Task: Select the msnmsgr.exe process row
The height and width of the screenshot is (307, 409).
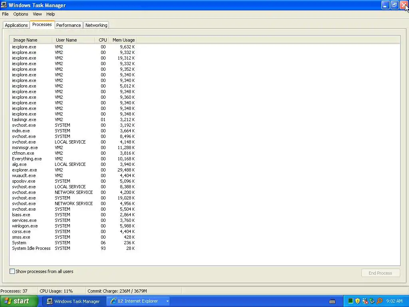Action: 73,148
